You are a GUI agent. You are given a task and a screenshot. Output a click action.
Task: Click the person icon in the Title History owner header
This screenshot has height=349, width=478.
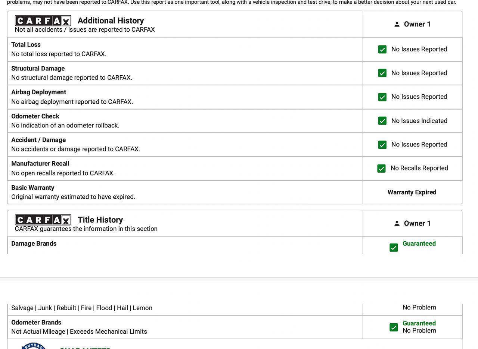coord(397,223)
